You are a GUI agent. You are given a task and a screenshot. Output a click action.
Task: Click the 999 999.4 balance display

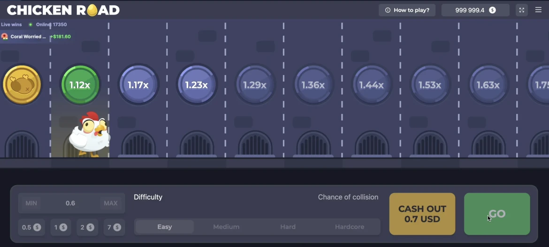coord(475,10)
